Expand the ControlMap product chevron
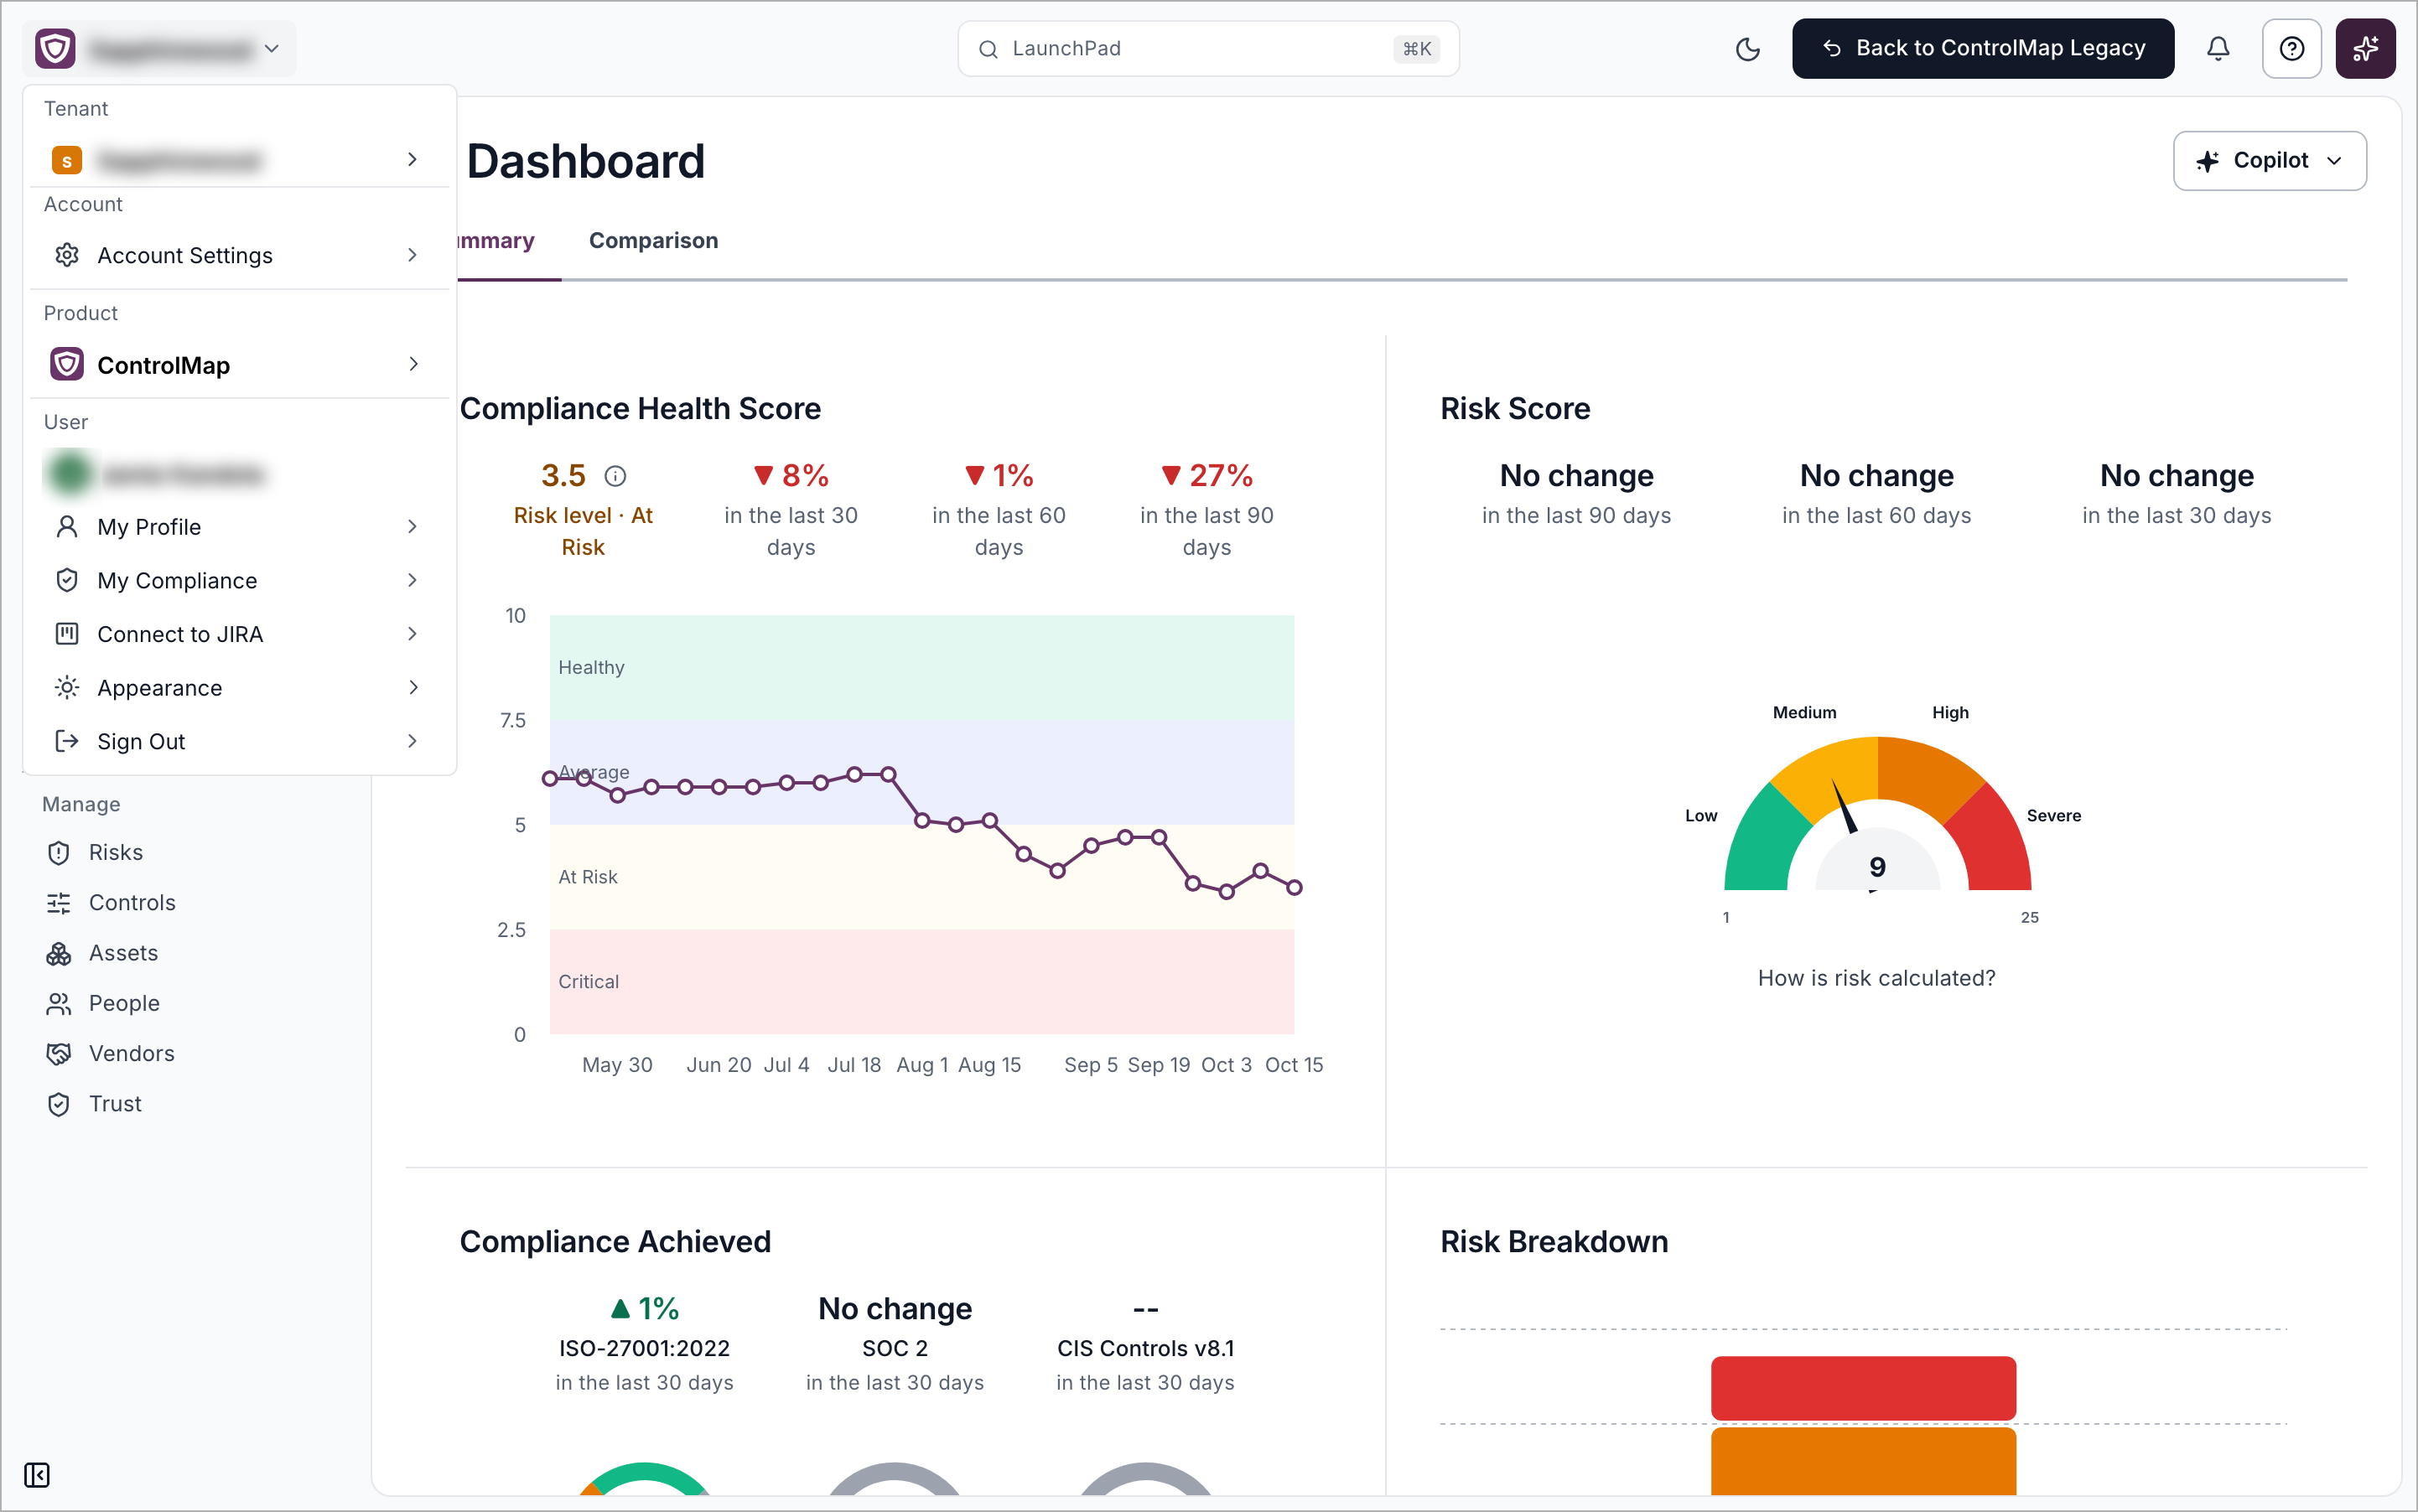This screenshot has width=2418, height=1512. pyautogui.click(x=413, y=364)
